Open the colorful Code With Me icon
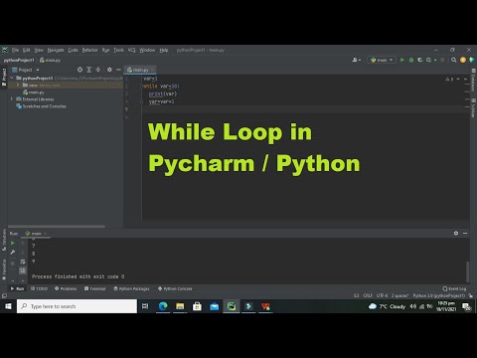 pyautogui.click(x=471, y=60)
